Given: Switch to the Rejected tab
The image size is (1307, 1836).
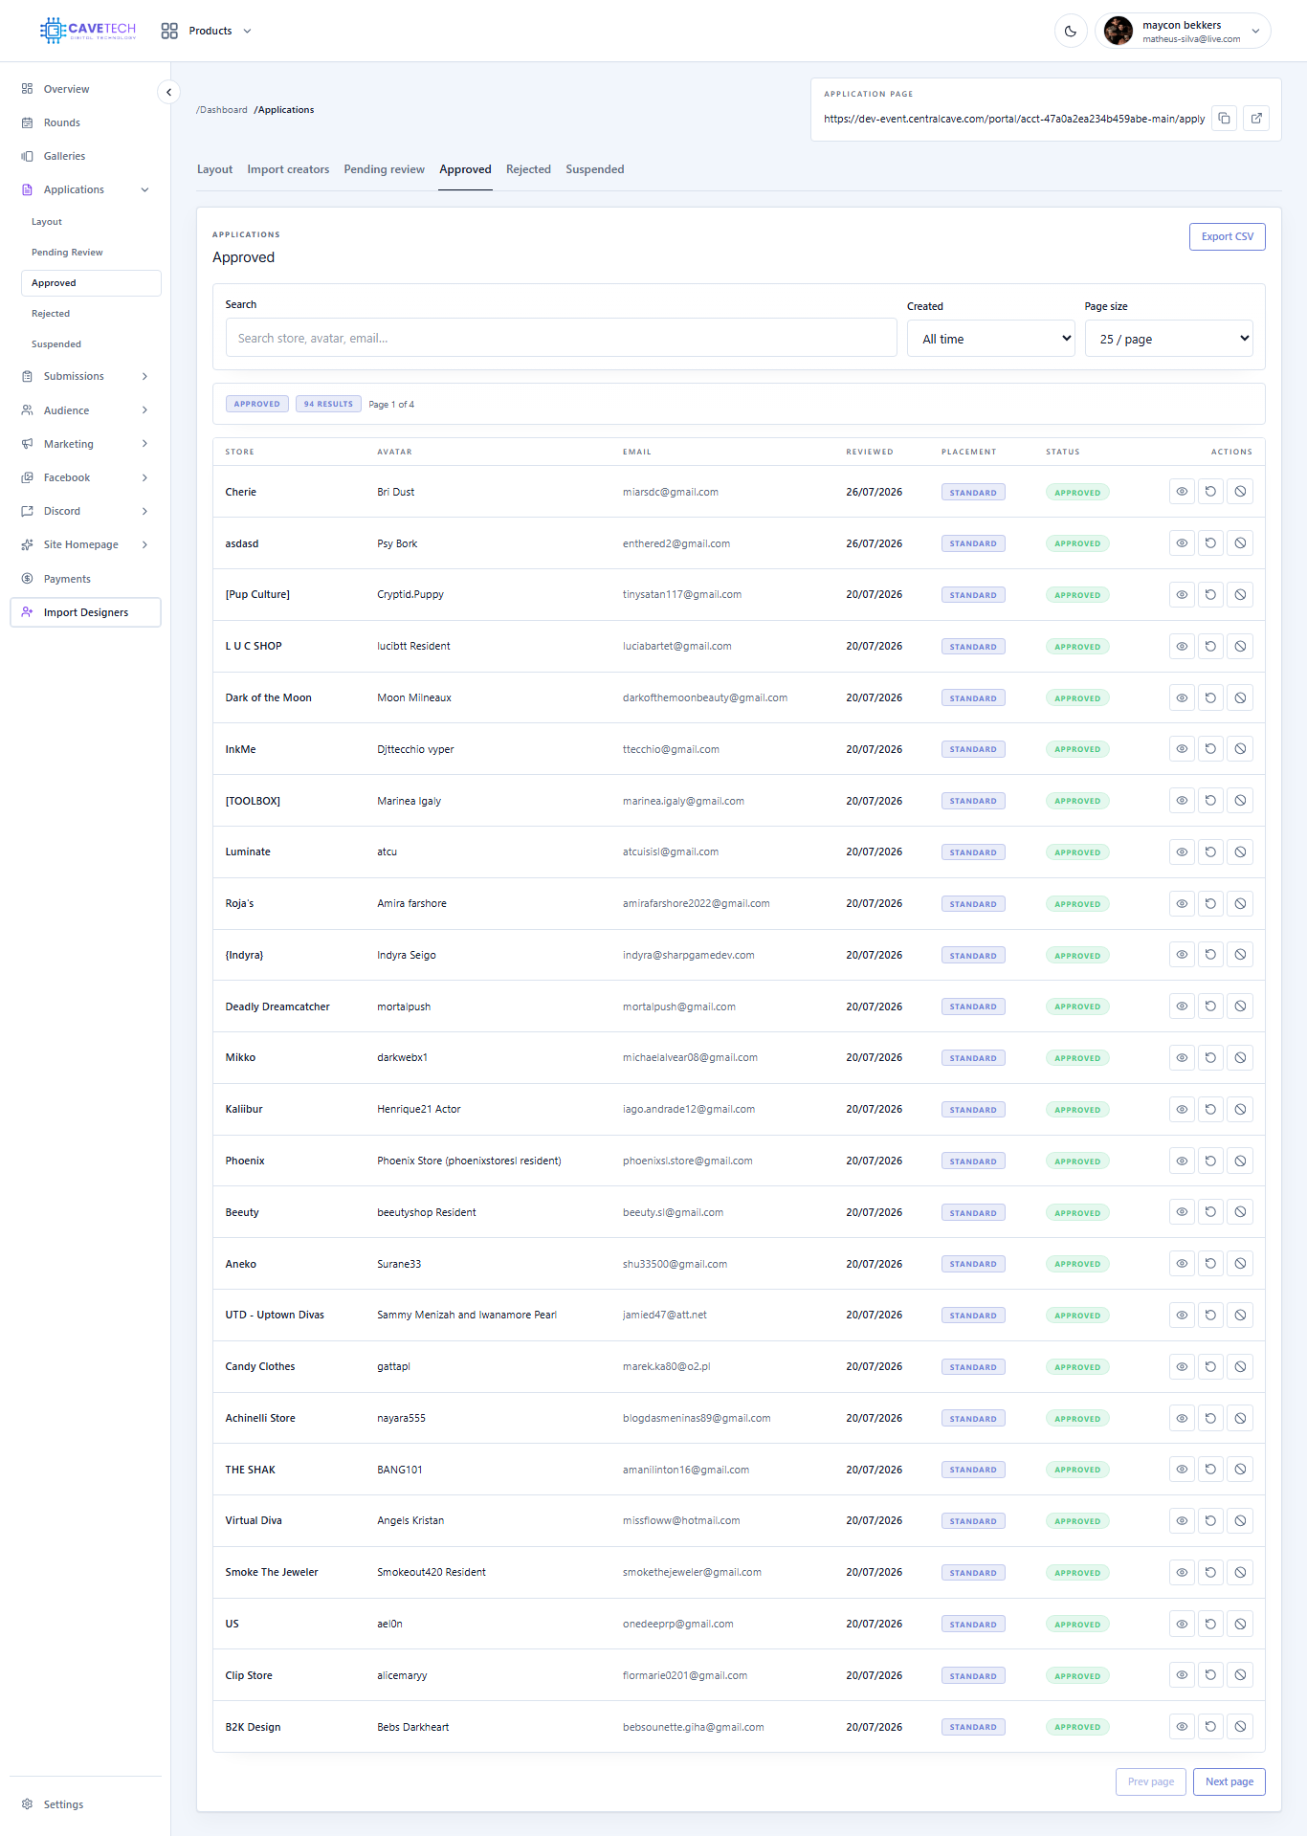Looking at the screenshot, I should [x=528, y=169].
